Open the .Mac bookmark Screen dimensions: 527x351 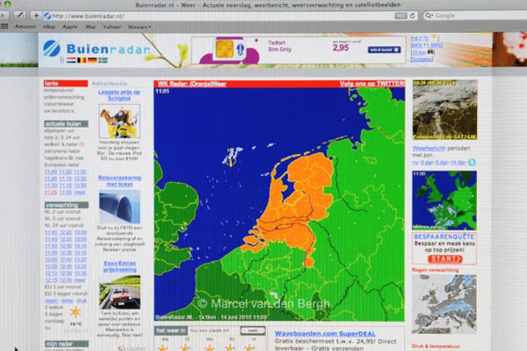pos(90,26)
